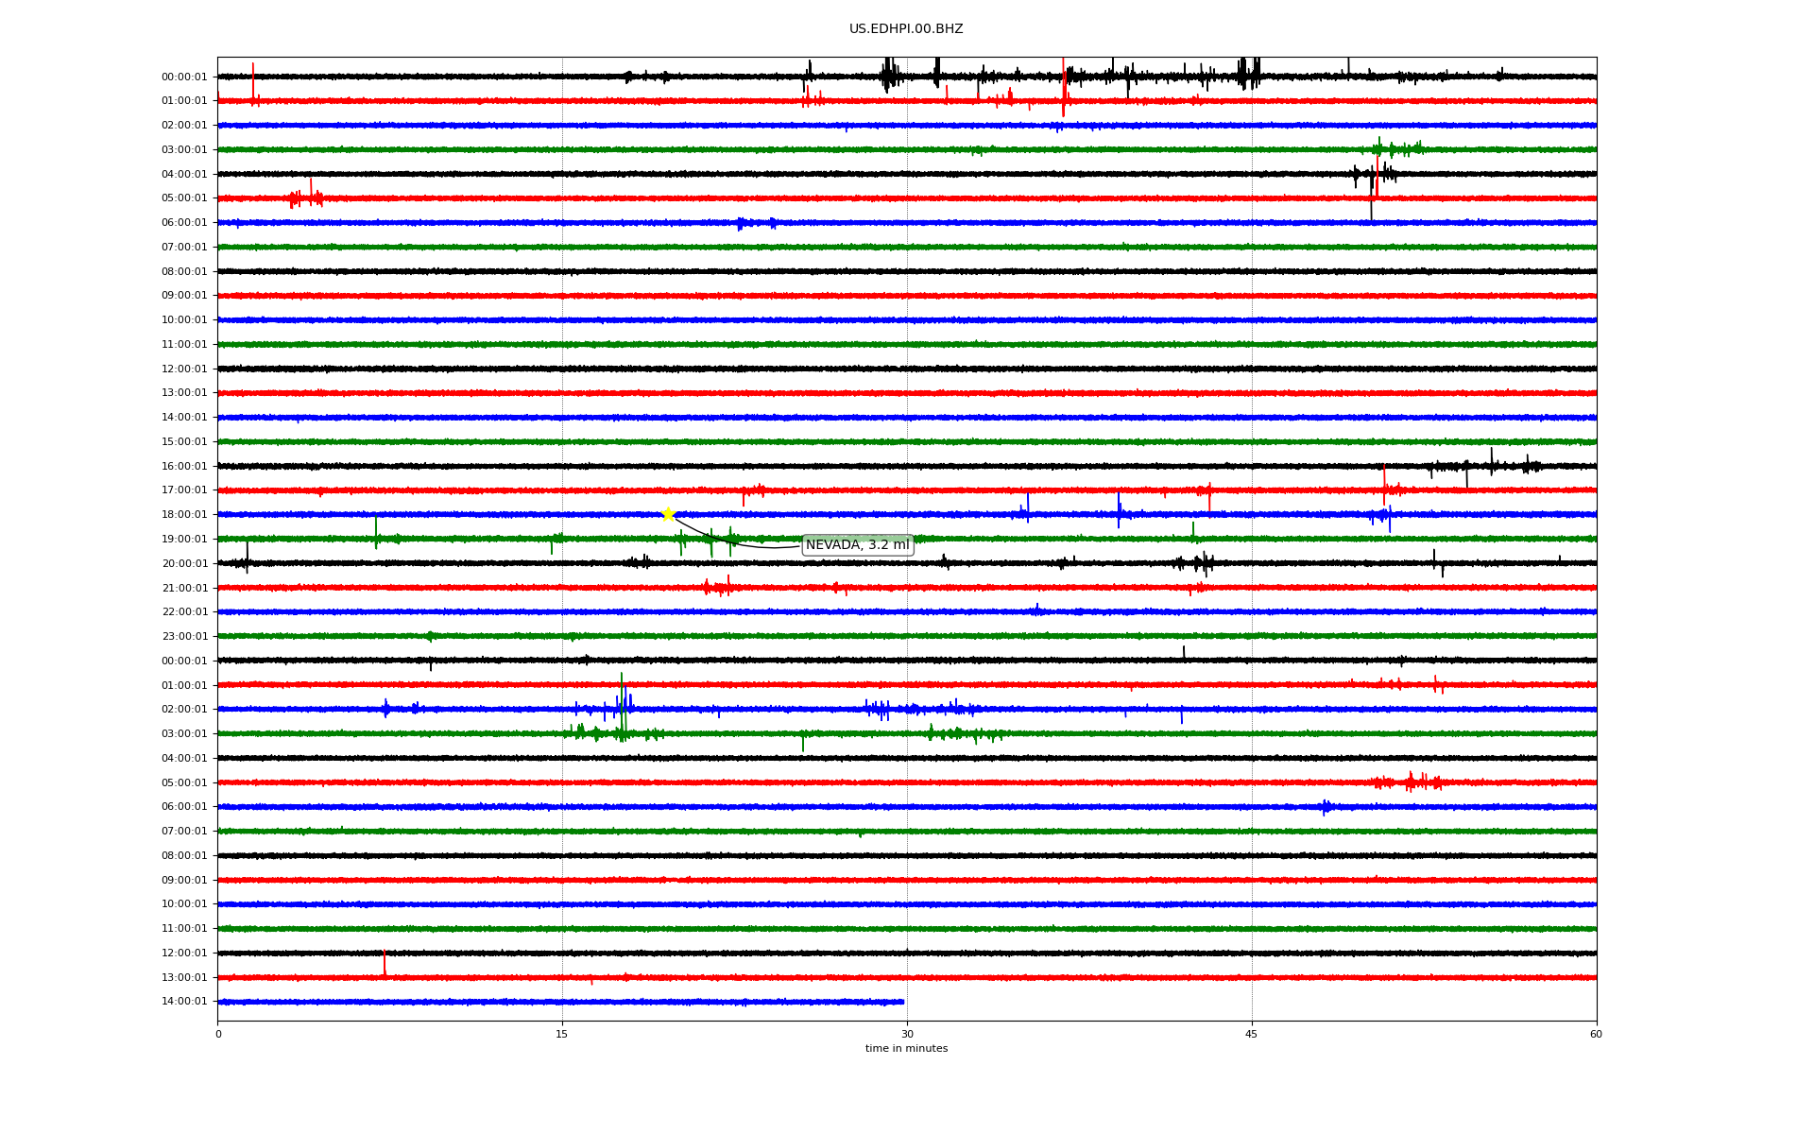This screenshot has width=1814, height=1134.
Task: Select the 20:00:01 row time label
Action: [184, 564]
